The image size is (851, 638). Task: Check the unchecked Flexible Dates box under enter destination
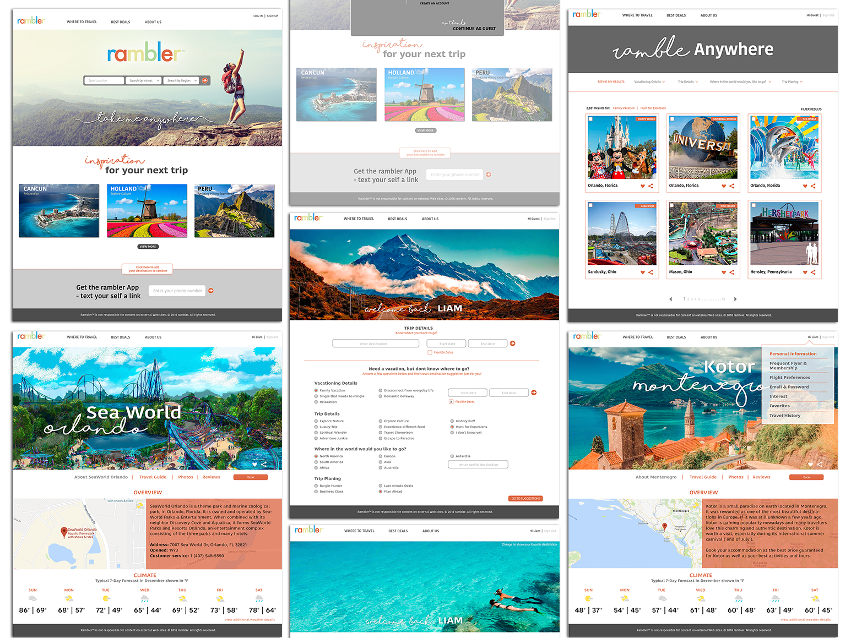click(x=430, y=352)
